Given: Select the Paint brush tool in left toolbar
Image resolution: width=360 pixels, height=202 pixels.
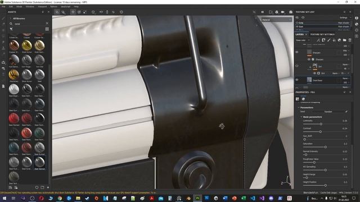Looking at the screenshot, I should [3, 18].
